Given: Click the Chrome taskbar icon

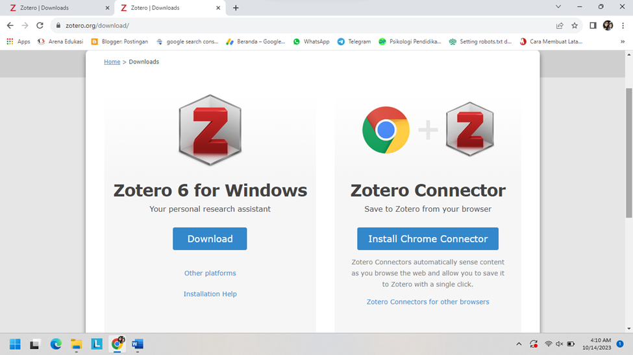Looking at the screenshot, I should click(117, 344).
